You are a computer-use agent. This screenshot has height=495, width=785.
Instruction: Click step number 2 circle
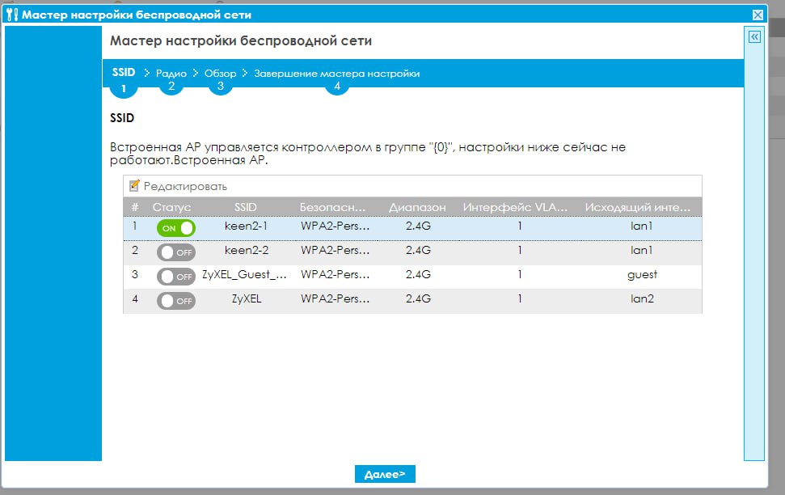click(x=171, y=87)
